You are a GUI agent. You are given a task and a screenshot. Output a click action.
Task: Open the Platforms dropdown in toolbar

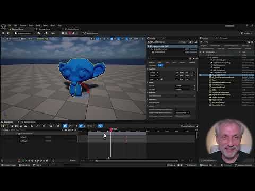[91, 33]
